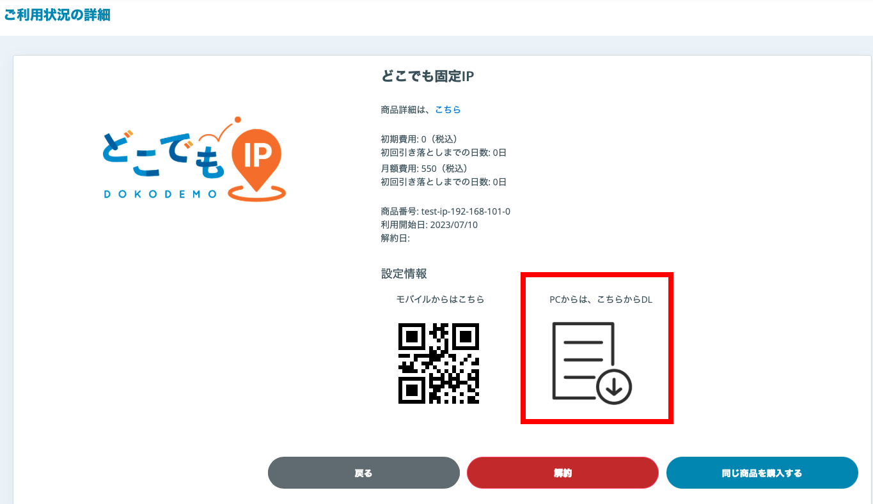
Task: Click the 設定情報 section heading
Action: pos(404,273)
